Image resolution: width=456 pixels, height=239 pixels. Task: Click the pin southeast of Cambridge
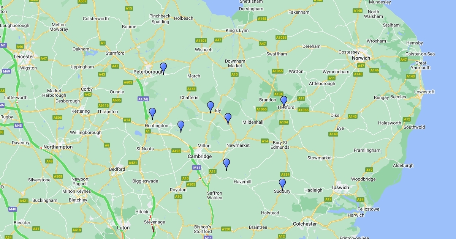[226, 164]
